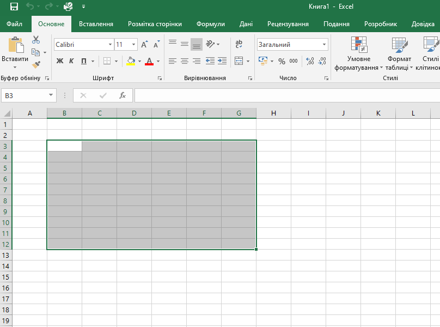
Task: Increase font size with large A icon
Action: click(x=144, y=44)
